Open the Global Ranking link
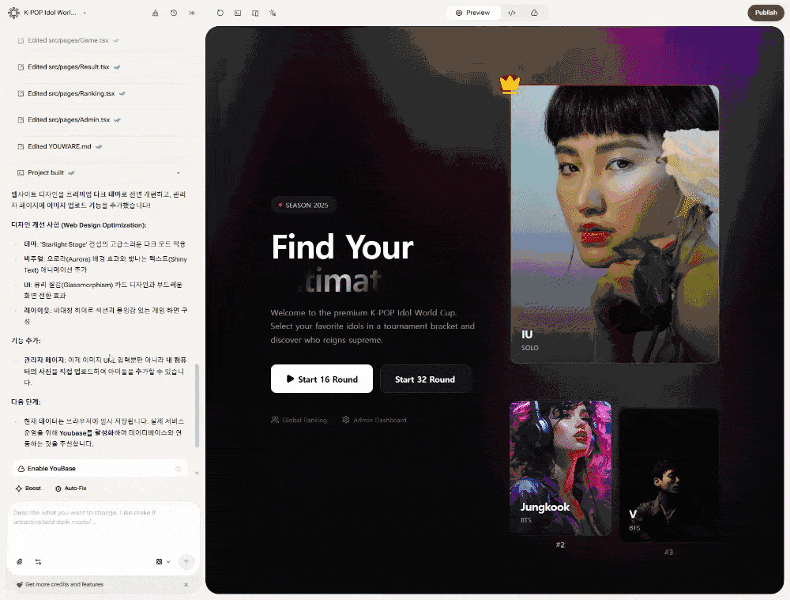This screenshot has height=600, width=790. click(x=299, y=420)
